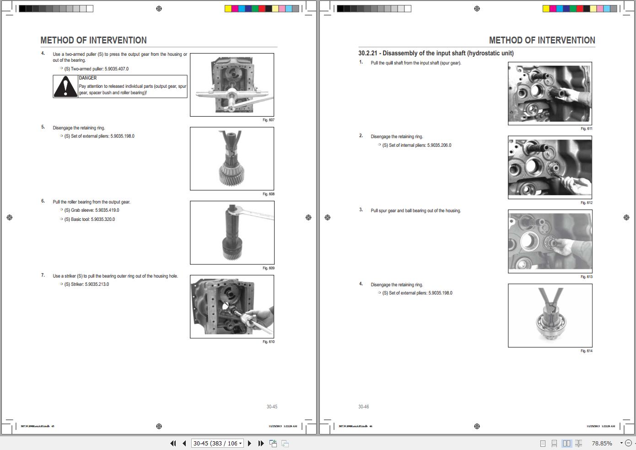Click the DANGER warning triangle symbol
The width and height of the screenshot is (636, 450).
click(x=65, y=86)
